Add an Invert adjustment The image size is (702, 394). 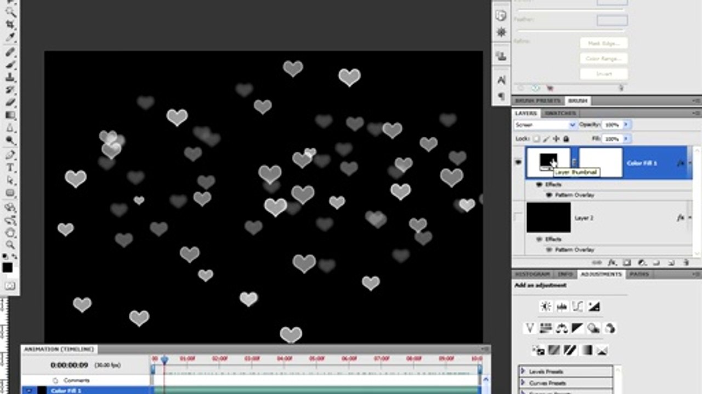538,349
